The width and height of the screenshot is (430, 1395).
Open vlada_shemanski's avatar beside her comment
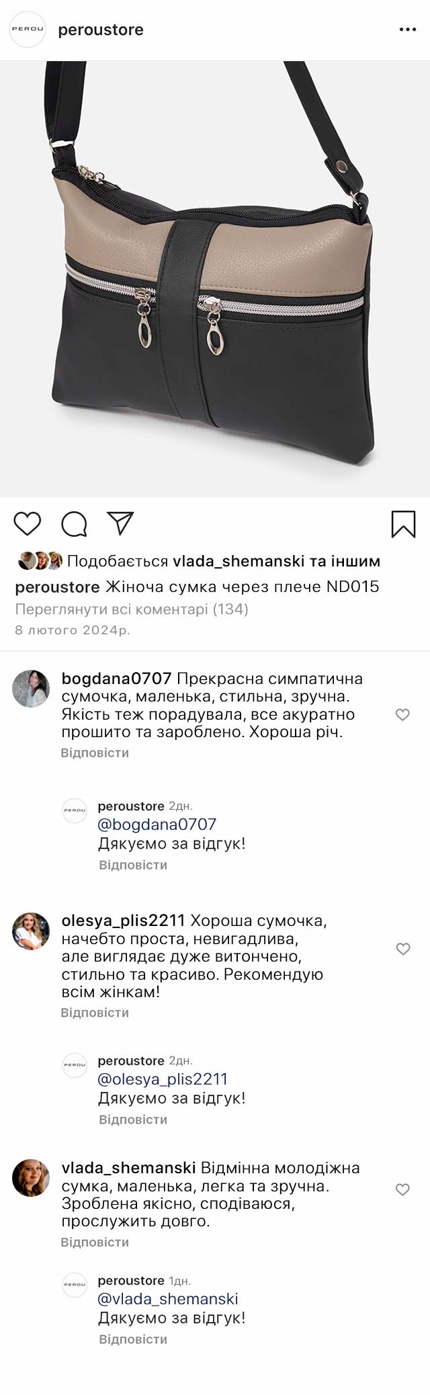(31, 1177)
